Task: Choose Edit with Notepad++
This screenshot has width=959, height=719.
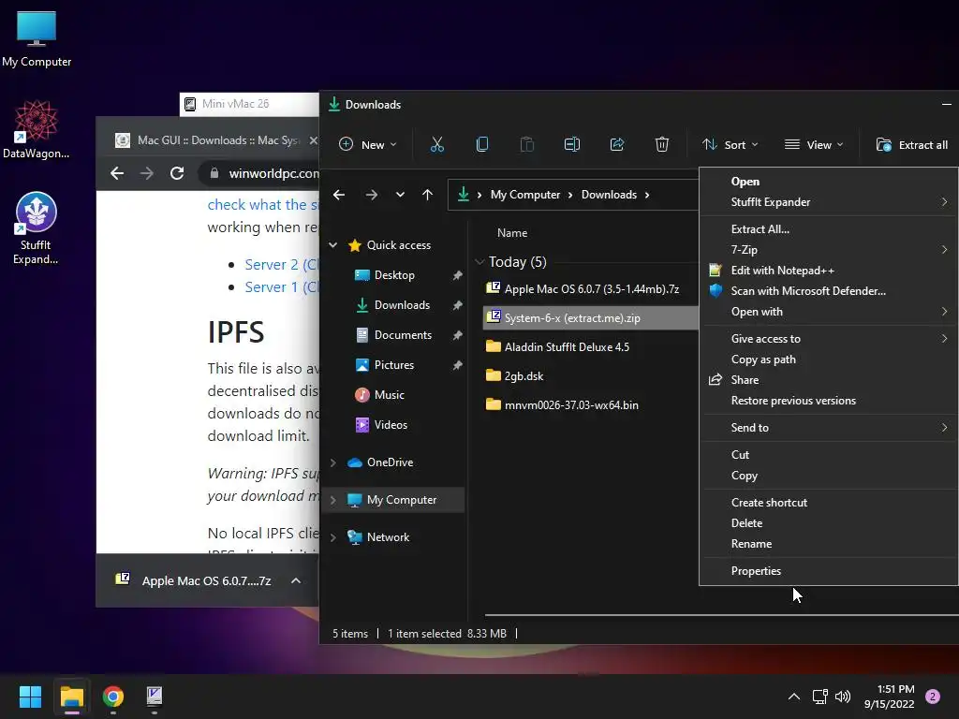Action: click(828, 271)
